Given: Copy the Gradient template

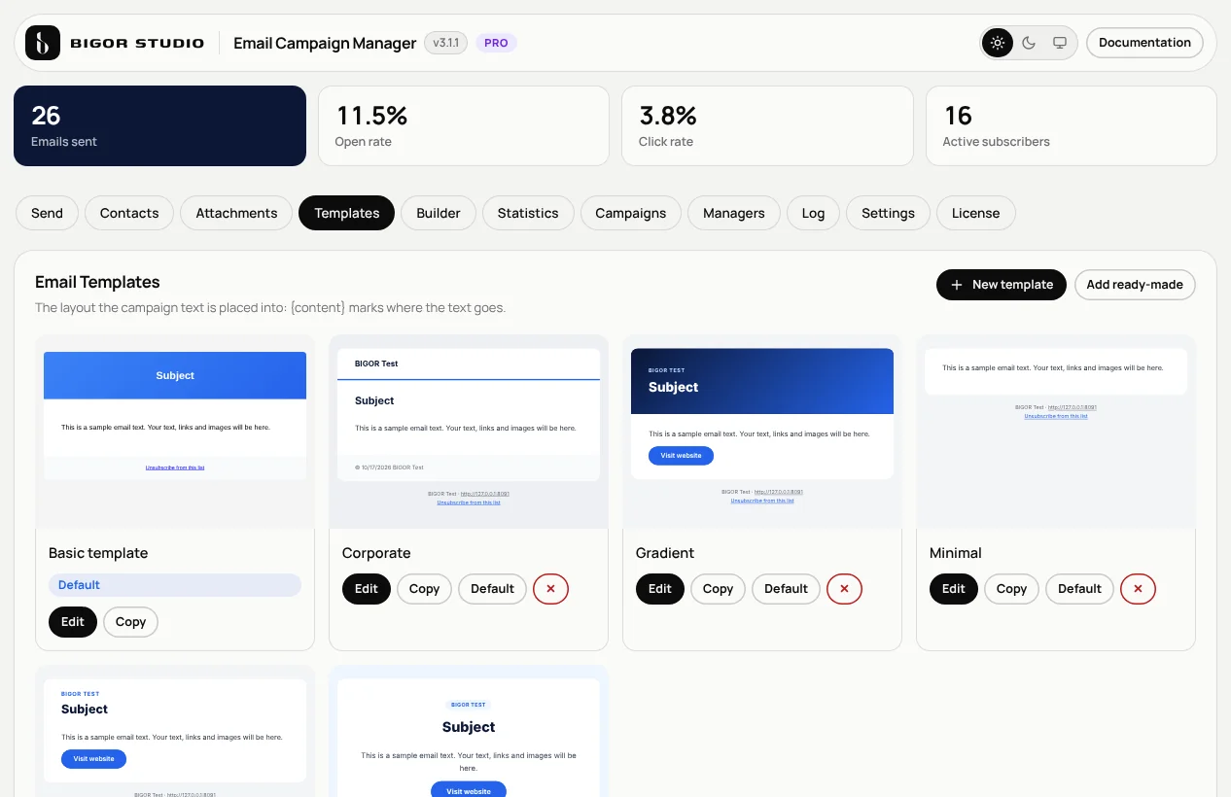Looking at the screenshot, I should click(718, 589).
